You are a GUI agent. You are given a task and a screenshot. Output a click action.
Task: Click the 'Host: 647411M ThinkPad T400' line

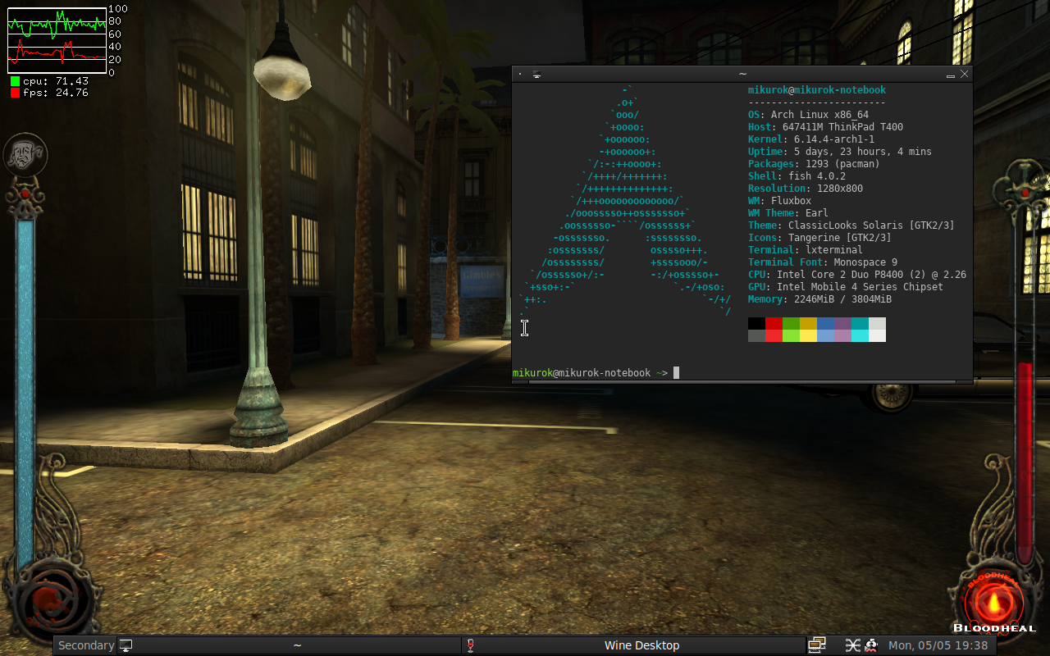coord(825,127)
